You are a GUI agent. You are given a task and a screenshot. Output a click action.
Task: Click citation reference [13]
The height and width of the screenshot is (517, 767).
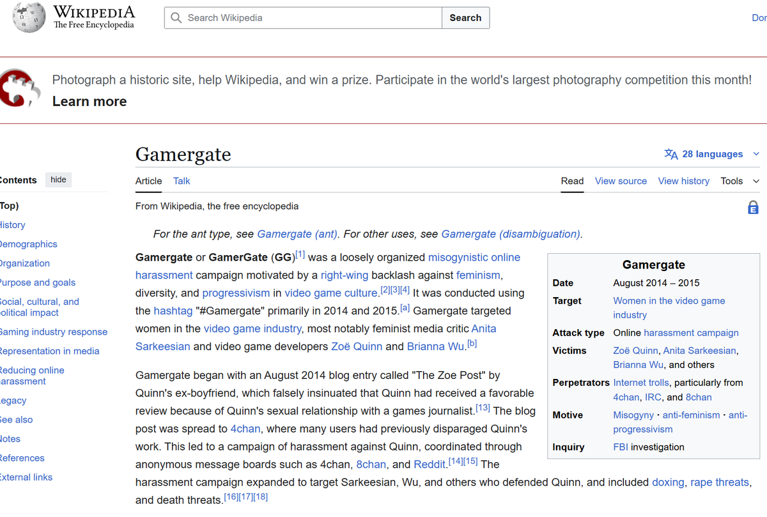coord(483,408)
